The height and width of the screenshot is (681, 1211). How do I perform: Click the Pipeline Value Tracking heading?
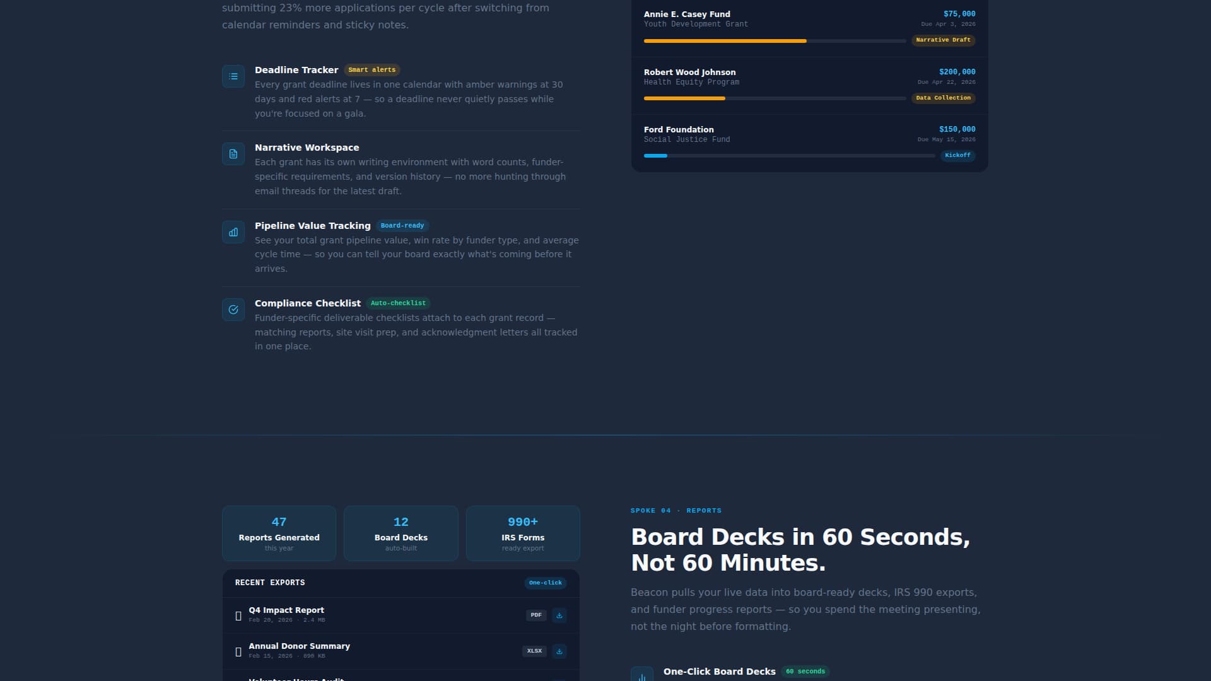[x=313, y=226]
